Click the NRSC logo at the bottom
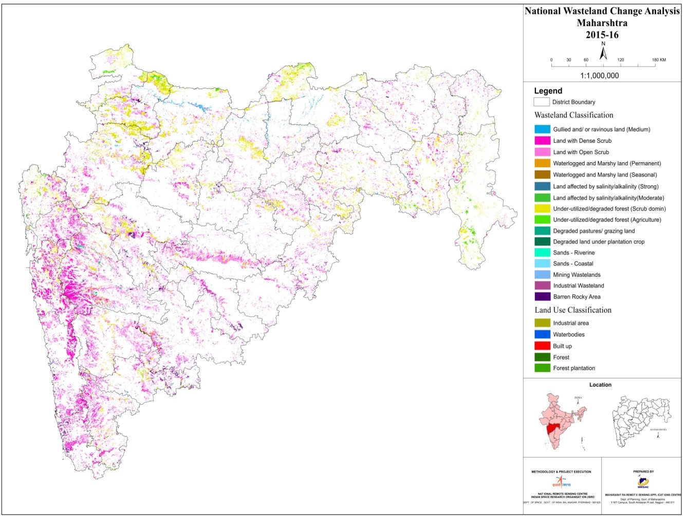The image size is (686, 516). tap(561, 482)
